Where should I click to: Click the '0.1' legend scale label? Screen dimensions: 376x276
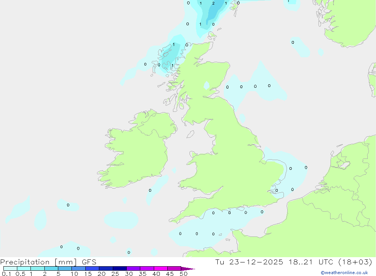pos(6,274)
